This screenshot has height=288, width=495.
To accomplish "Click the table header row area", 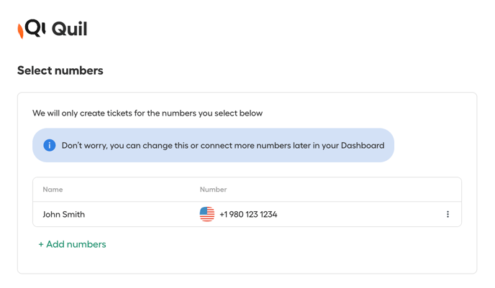I will [247, 190].
